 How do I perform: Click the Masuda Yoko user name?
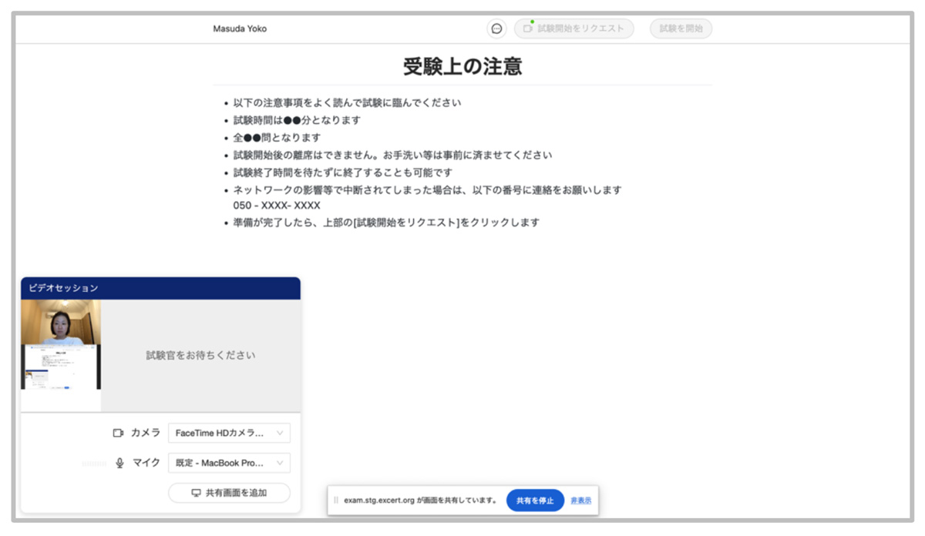click(240, 28)
